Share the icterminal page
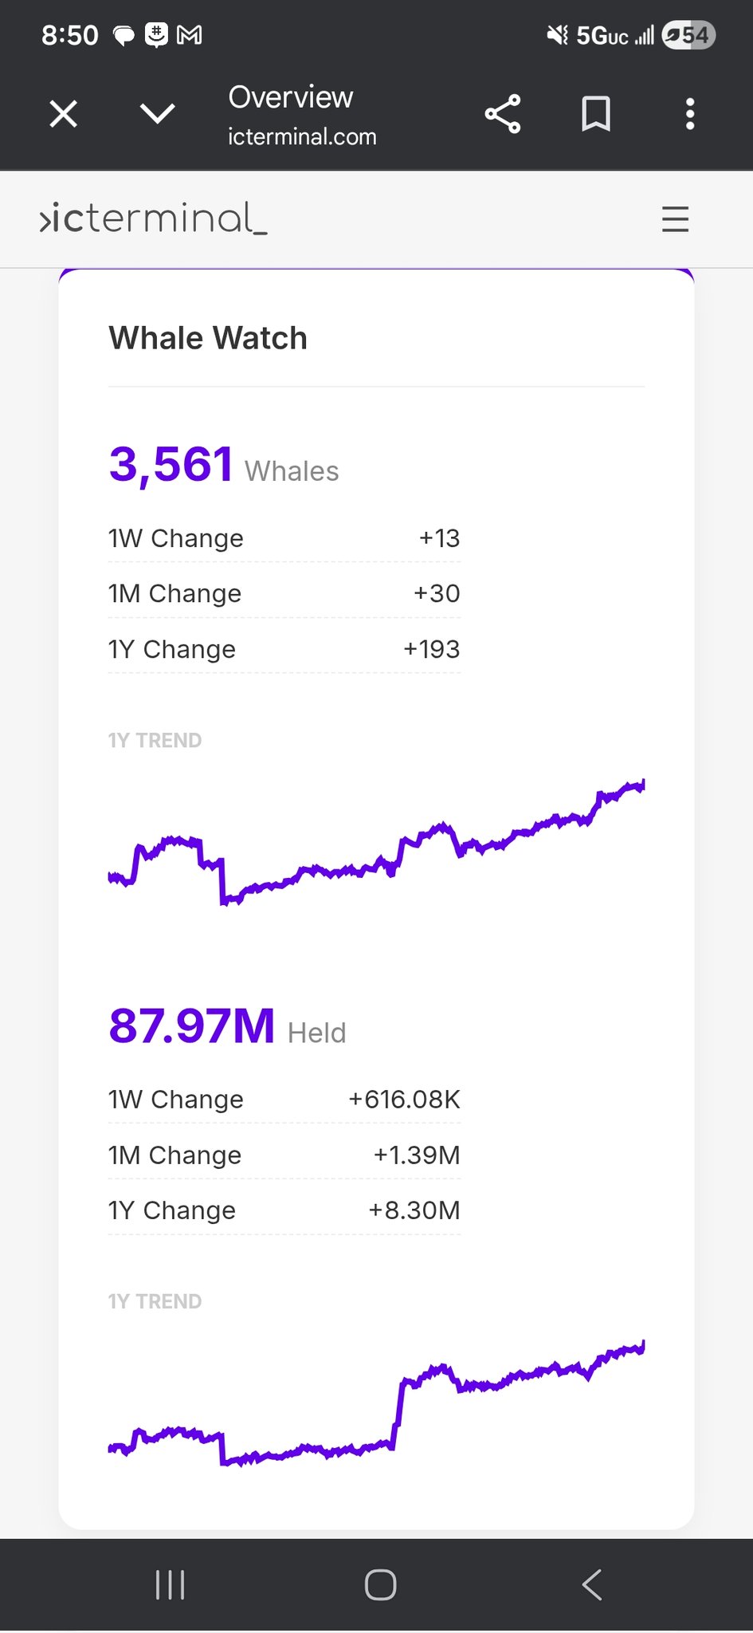Viewport: 753px width, 1633px height. [503, 114]
